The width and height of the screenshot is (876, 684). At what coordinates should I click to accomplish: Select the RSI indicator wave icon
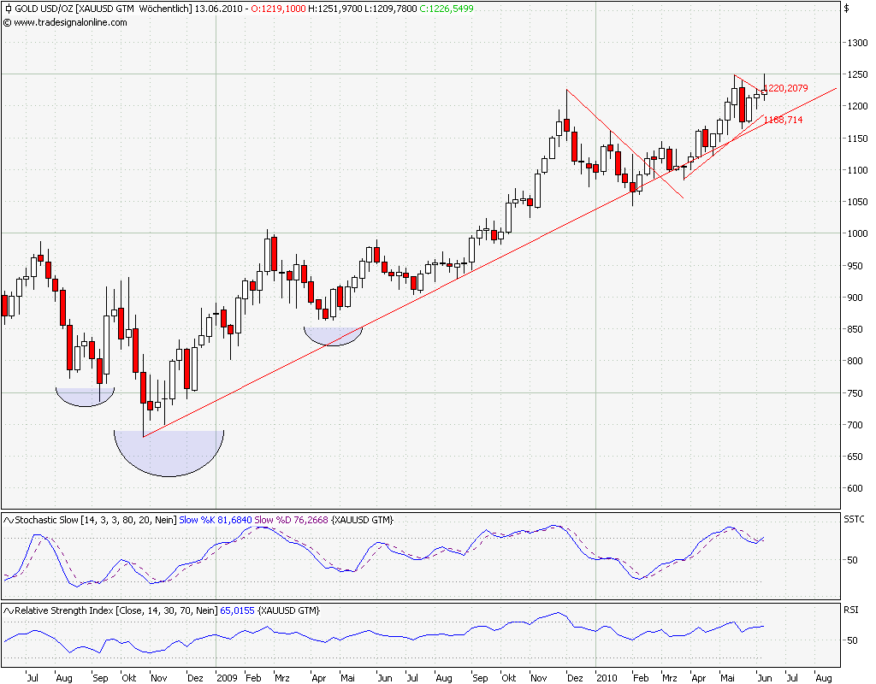[x=9, y=610]
